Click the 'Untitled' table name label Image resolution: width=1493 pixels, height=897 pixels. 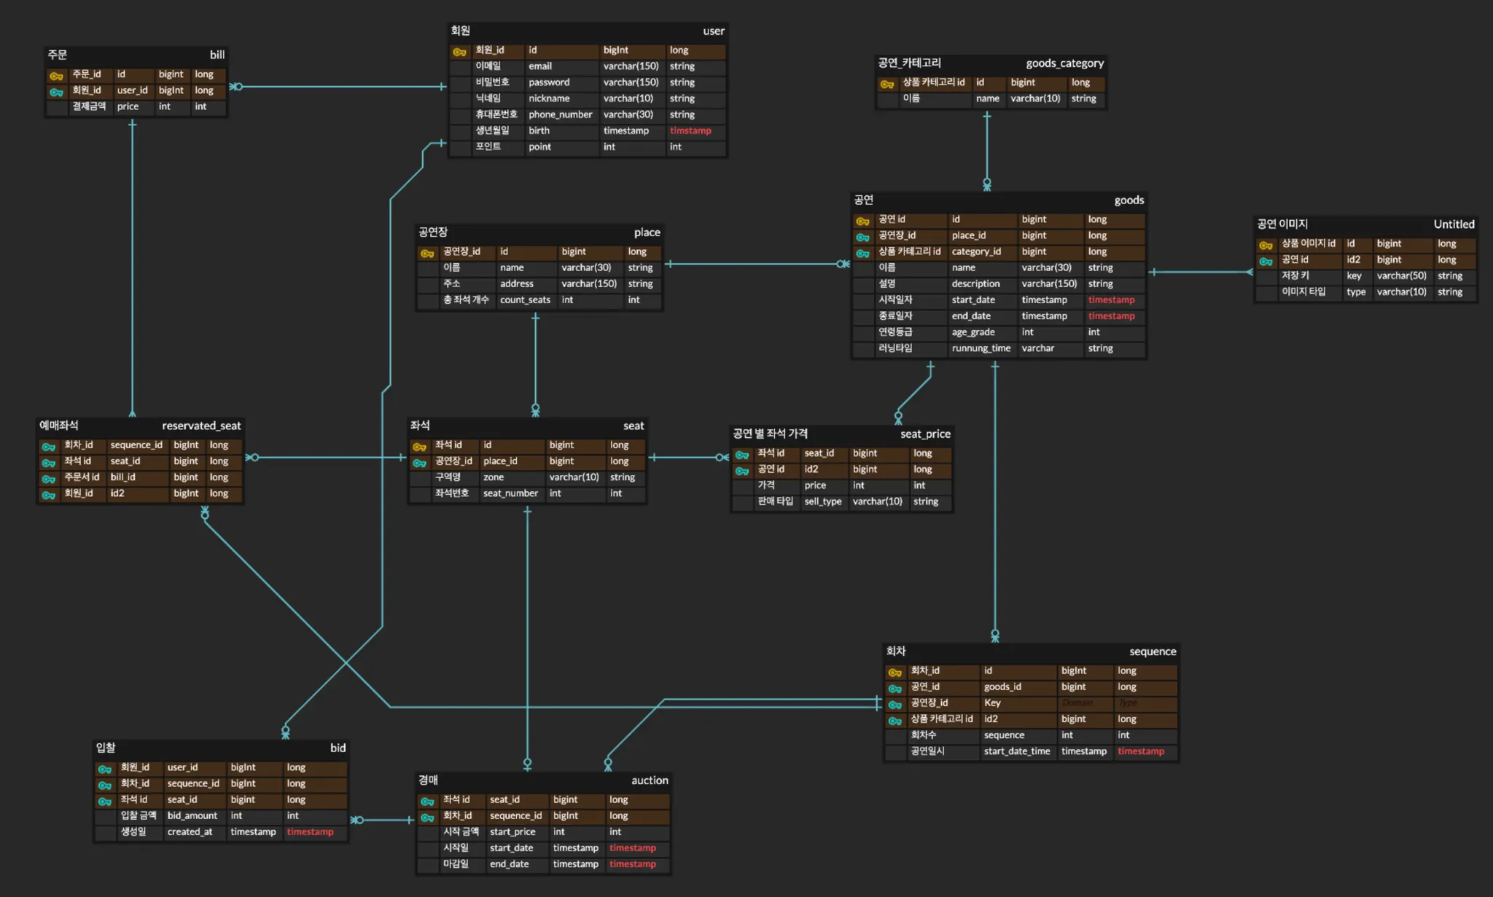1454,224
